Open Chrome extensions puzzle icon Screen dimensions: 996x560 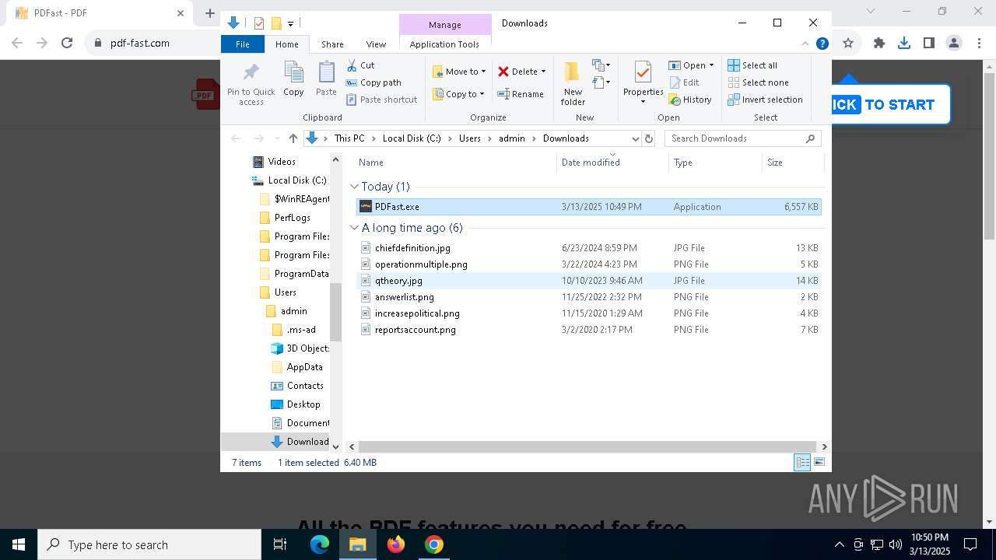pos(879,44)
